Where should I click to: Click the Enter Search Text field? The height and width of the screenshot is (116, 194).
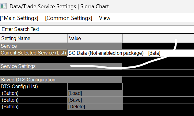point(97,29)
